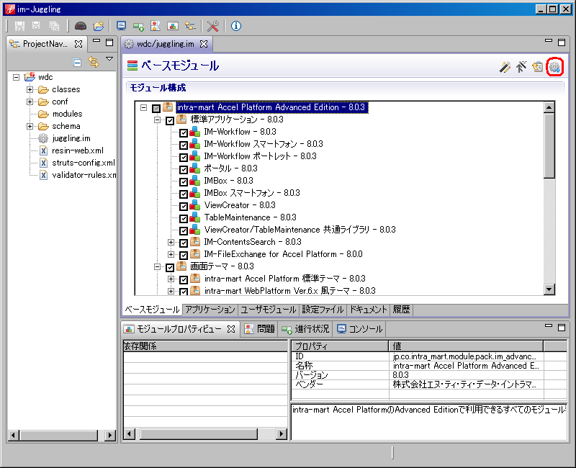
Task: Click Collapse All in ProjectNav panel
Action: (x=77, y=63)
